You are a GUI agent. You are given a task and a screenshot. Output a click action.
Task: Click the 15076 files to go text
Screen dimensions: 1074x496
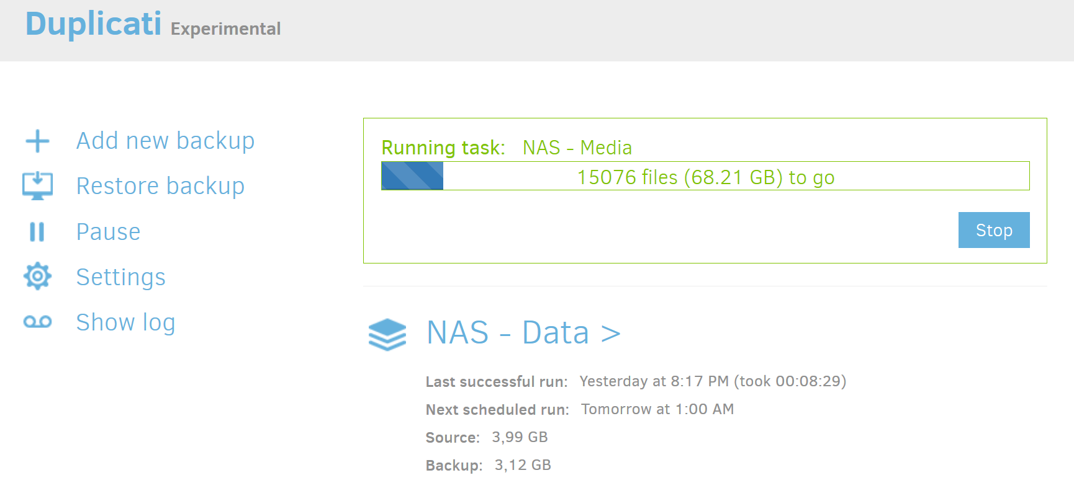coord(706,177)
